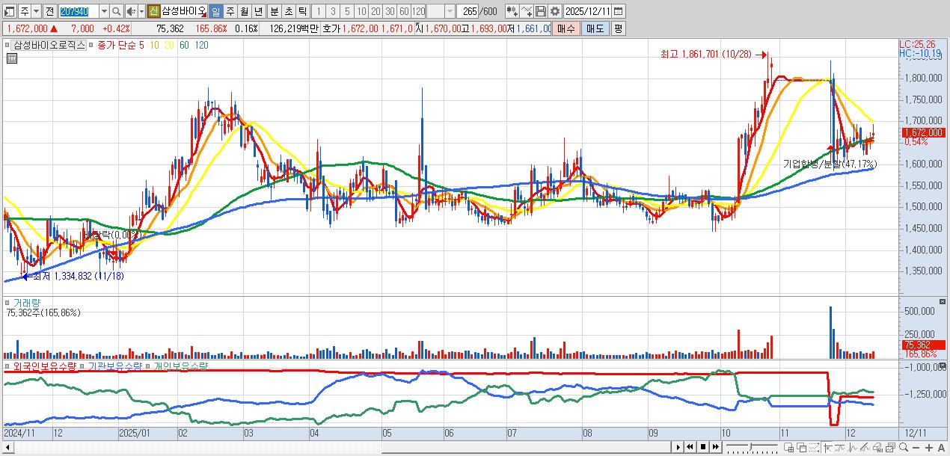Click fast-forward button in bottom chart controls
The height and width of the screenshot is (456, 950).
(716, 447)
